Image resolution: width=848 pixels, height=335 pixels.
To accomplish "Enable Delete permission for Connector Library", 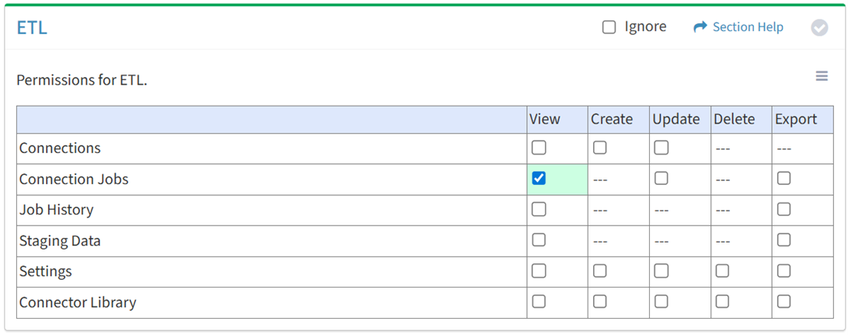I will 723,302.
